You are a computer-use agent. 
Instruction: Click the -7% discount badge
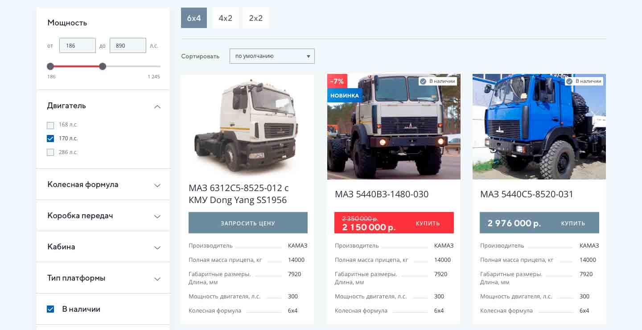(x=337, y=81)
